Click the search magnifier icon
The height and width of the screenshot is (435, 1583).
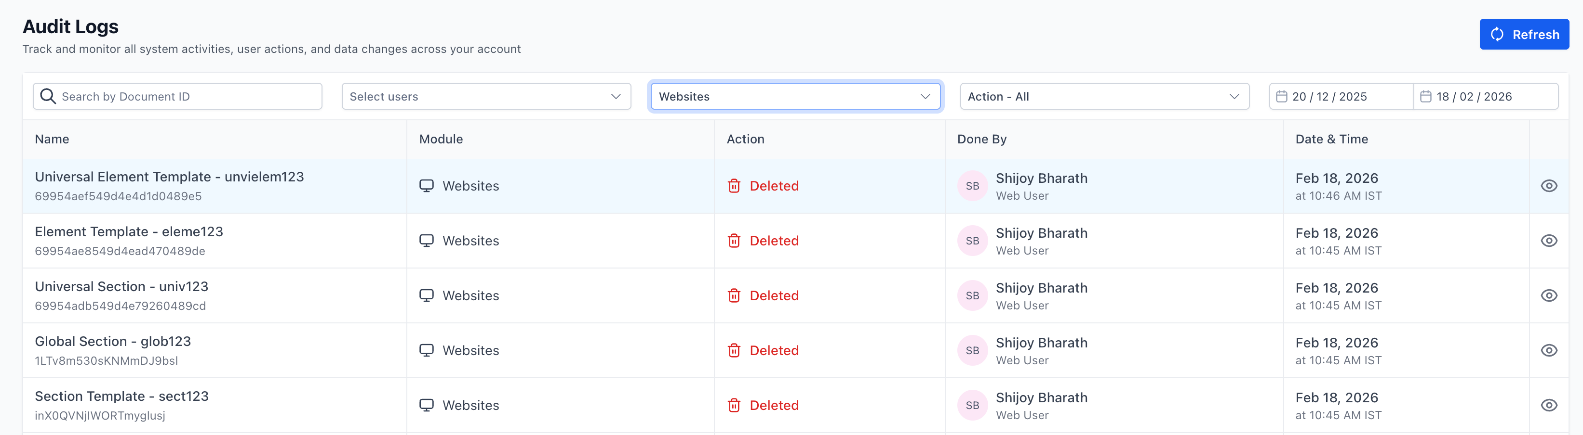[x=47, y=96]
